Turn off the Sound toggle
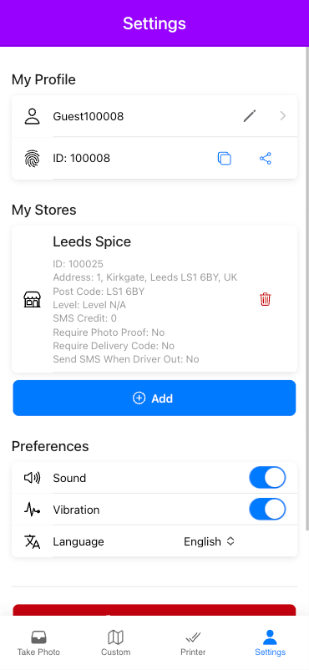Screen dimensions: 309x670 coord(267,478)
